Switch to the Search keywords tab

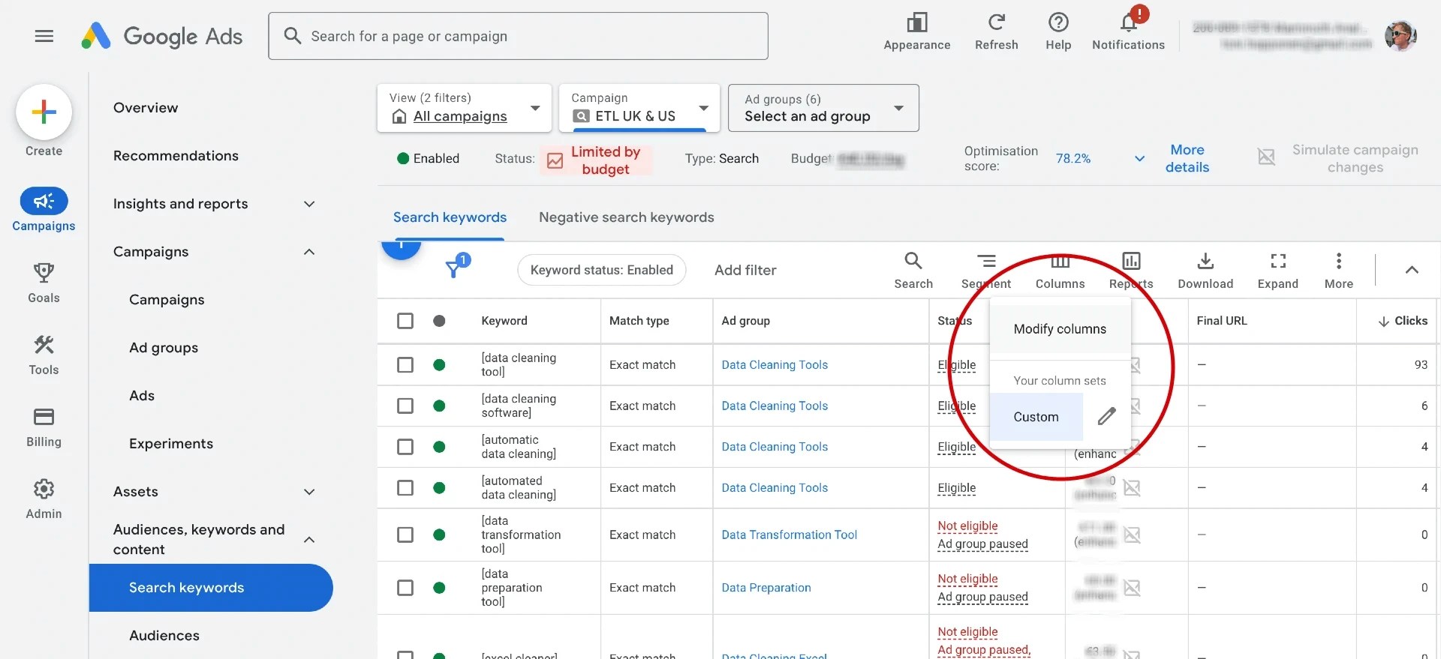[450, 217]
